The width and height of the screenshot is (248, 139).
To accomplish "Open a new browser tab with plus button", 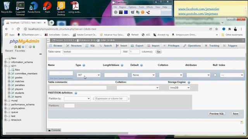I will click(x=52, y=23).
